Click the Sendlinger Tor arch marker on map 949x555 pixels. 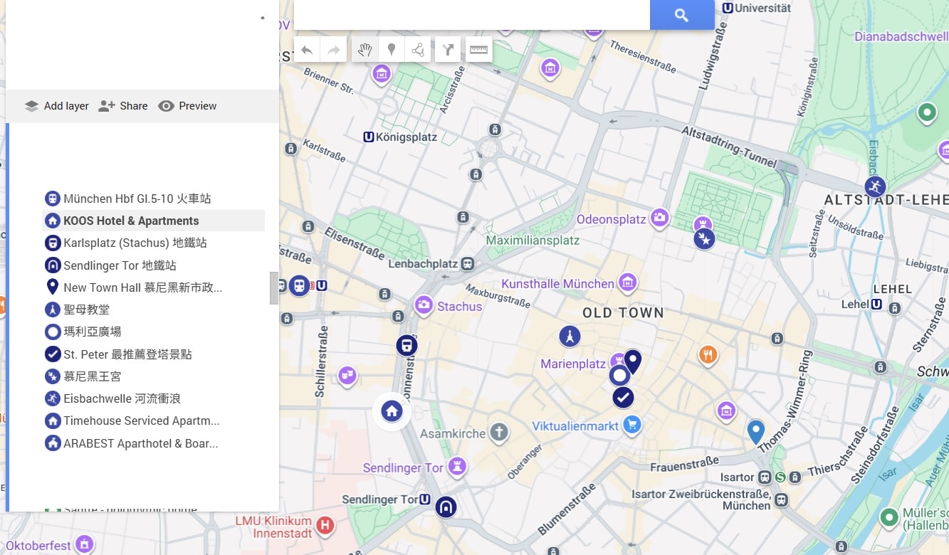pos(446,507)
